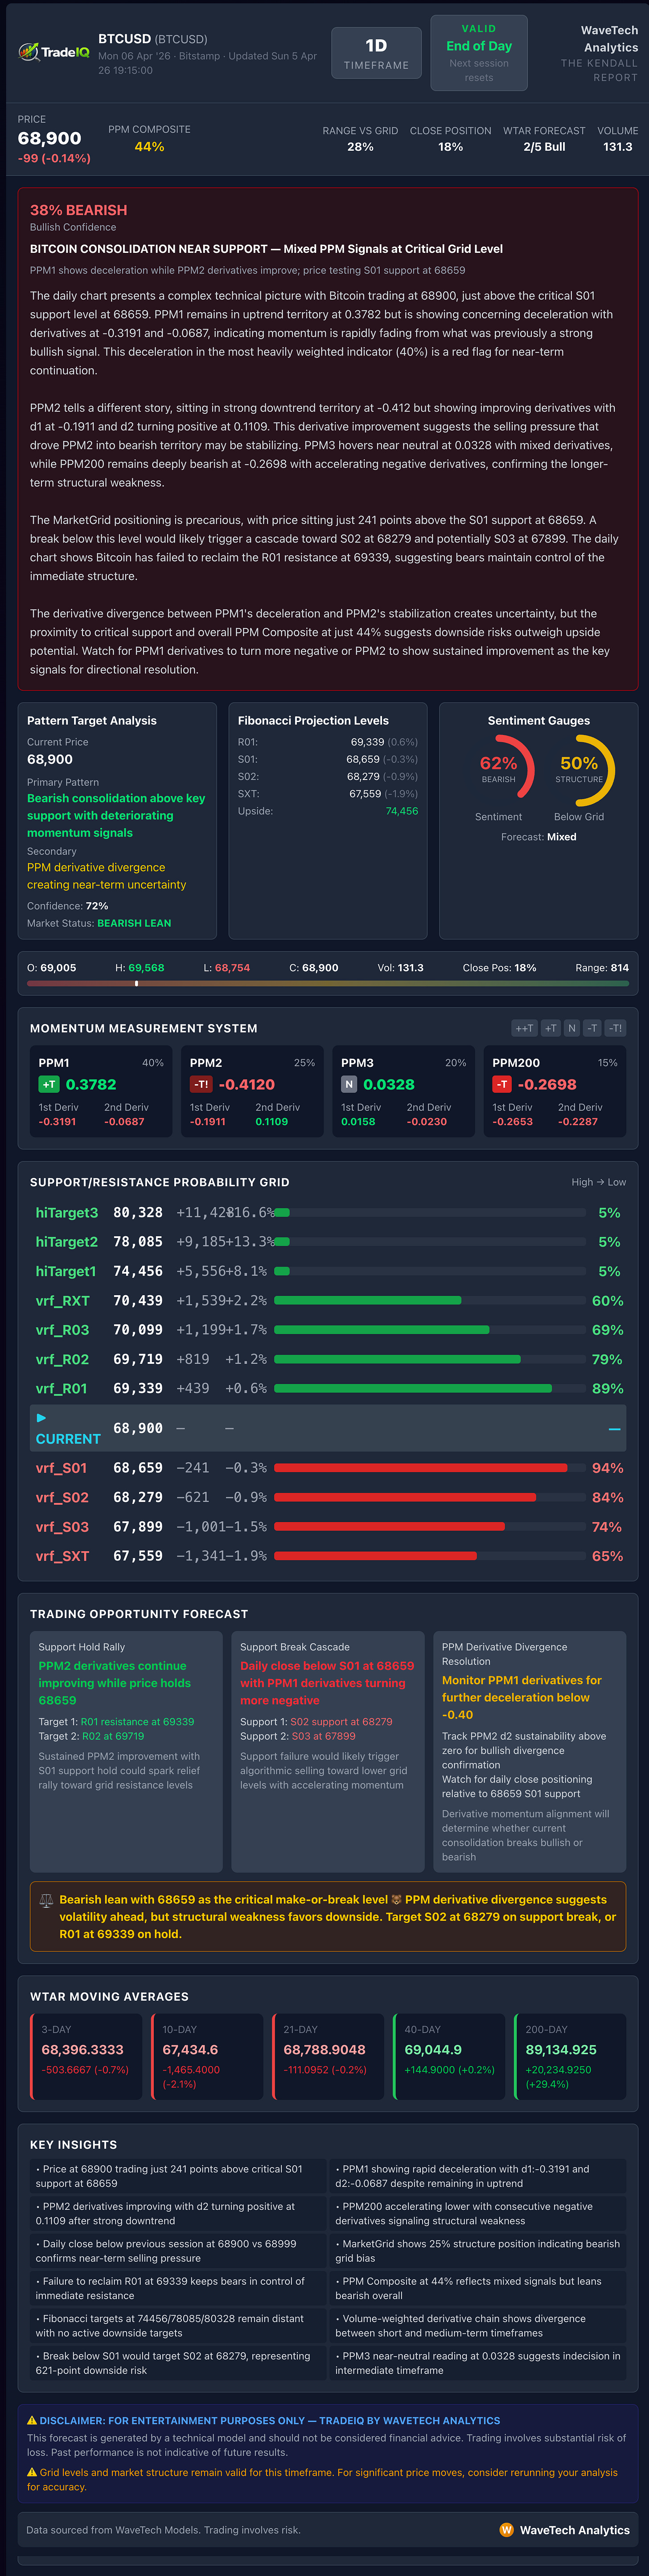Image resolution: width=649 pixels, height=2576 pixels.
Task: Click the hiTarget3 row label
Action: click(x=67, y=1213)
